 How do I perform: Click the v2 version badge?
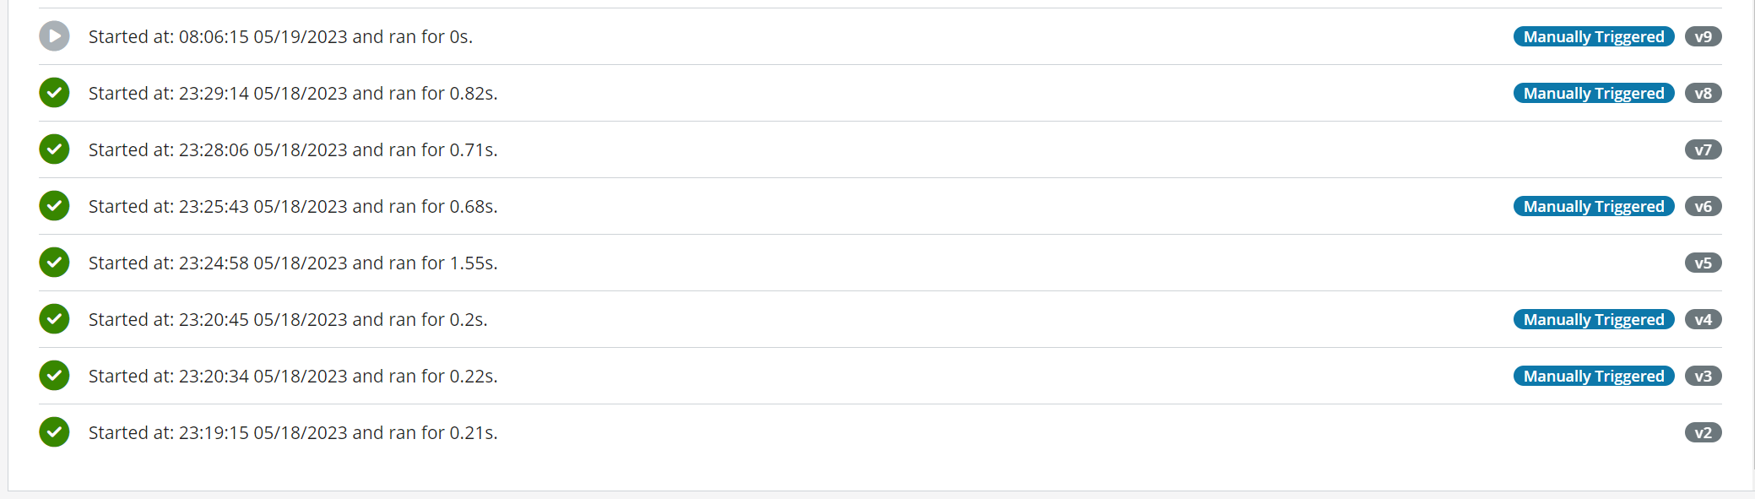click(x=1703, y=432)
